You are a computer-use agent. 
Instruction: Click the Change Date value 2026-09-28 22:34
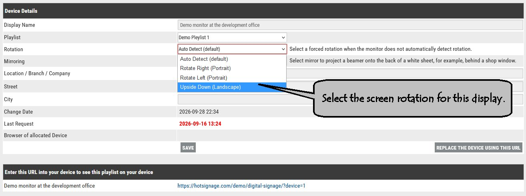coord(199,112)
